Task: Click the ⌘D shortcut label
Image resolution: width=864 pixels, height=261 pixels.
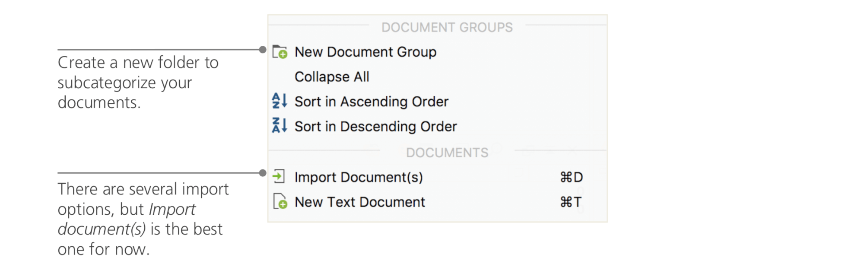Action: click(571, 177)
